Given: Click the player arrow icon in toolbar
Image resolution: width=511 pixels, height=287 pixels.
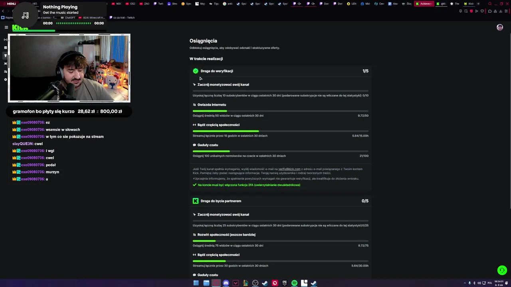Looking at the screenshot, I should pos(477,11).
